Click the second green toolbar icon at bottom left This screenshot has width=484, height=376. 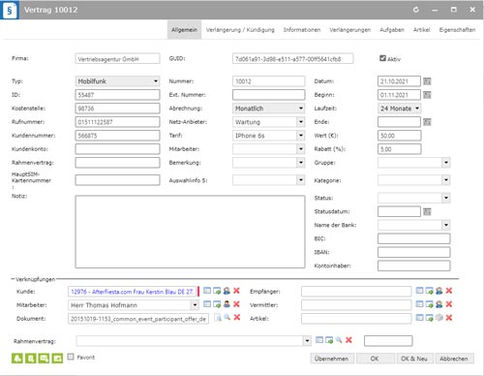(x=31, y=359)
